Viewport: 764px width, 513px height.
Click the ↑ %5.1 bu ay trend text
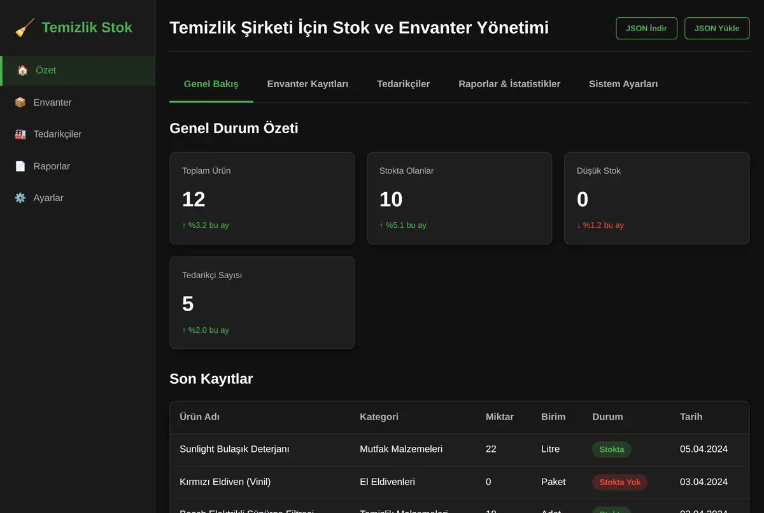[403, 225]
